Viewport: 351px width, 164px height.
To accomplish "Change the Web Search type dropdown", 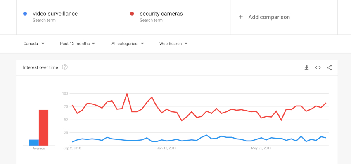I will click(173, 44).
